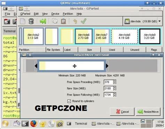This screenshot has width=165, height=129.
Task: Click the left resize arrow handle
Action: coord(36,66)
